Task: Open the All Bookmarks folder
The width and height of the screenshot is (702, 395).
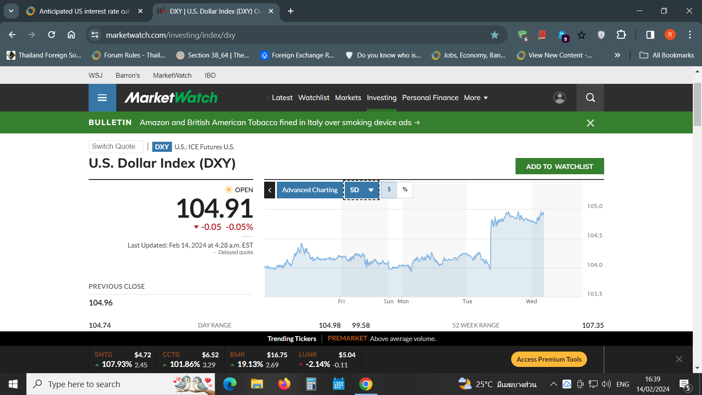Action: point(666,55)
